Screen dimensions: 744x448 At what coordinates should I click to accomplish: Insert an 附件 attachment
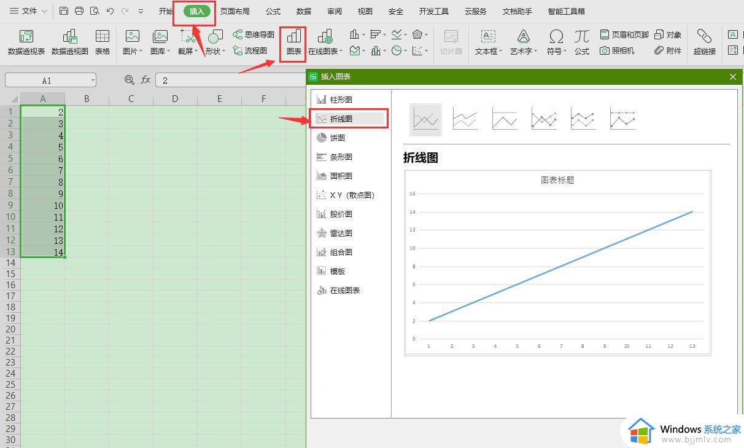(668, 50)
